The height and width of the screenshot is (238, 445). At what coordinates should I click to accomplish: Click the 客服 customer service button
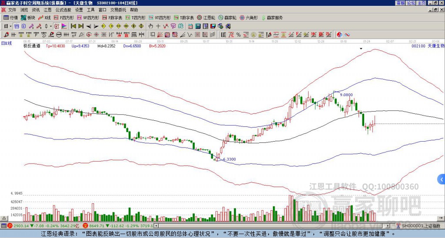pyautogui.click(x=400, y=3)
